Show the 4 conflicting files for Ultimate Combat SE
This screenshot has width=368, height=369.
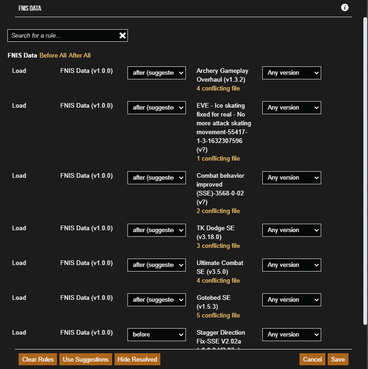(x=218, y=281)
